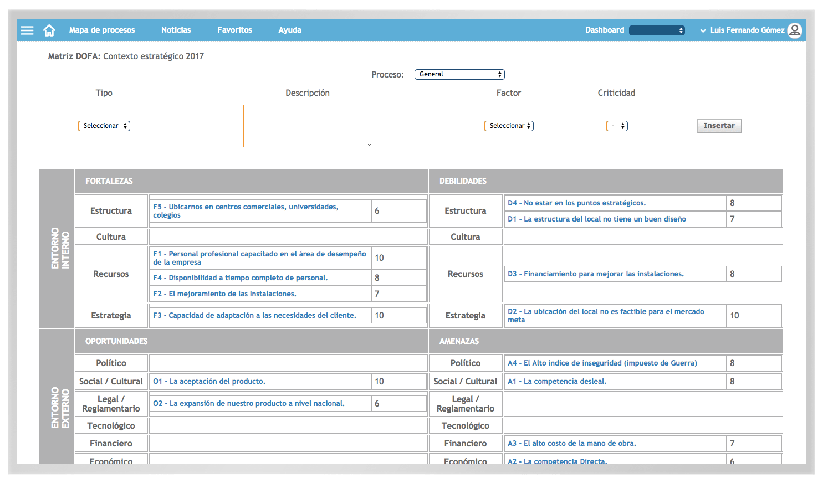Click criticidad value 8 in D4 row
The height and width of the screenshot is (483, 823).
(732, 203)
